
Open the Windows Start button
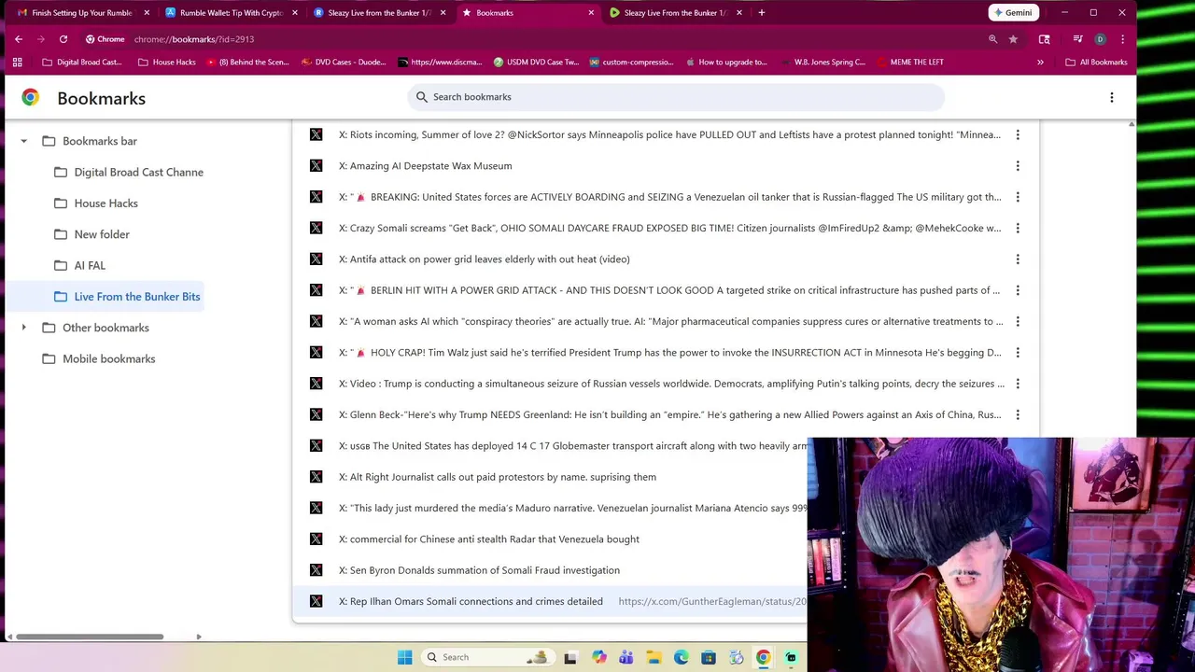(404, 657)
